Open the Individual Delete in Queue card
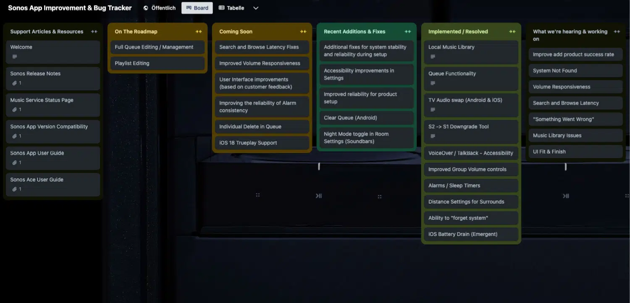The image size is (630, 303). coord(262,126)
